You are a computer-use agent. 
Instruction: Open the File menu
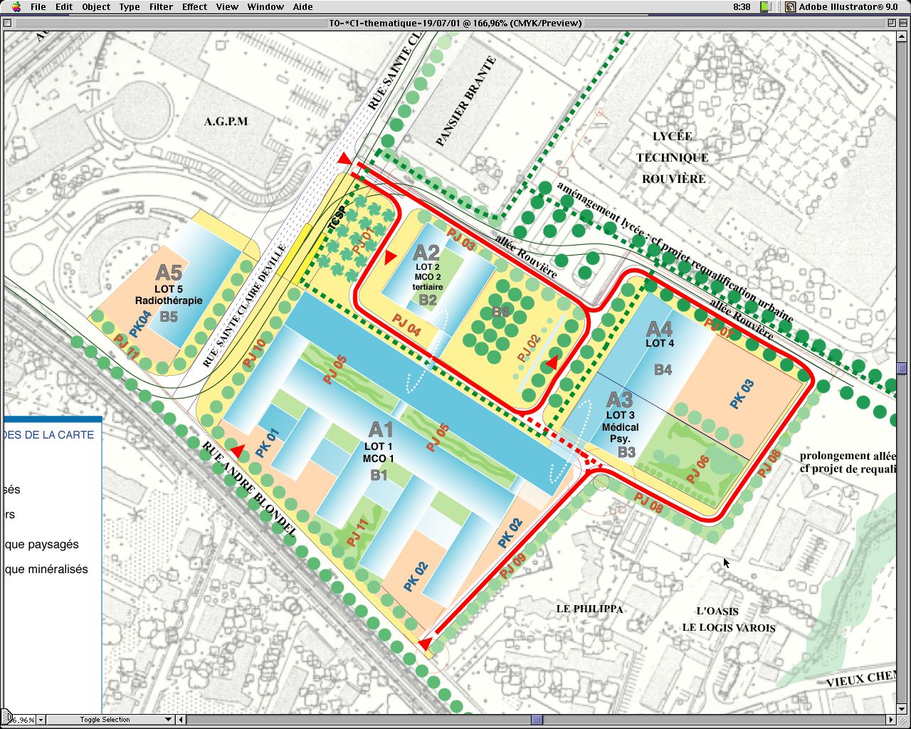tap(38, 7)
